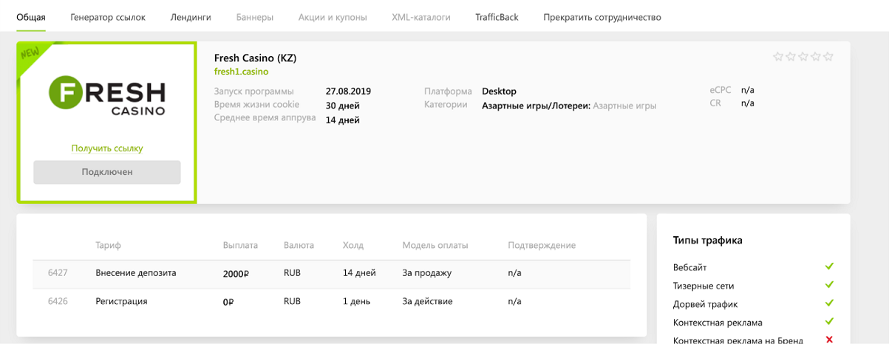889x344 pixels.
Task: Click the Вебсайт traffic type label
Action: pyautogui.click(x=690, y=267)
